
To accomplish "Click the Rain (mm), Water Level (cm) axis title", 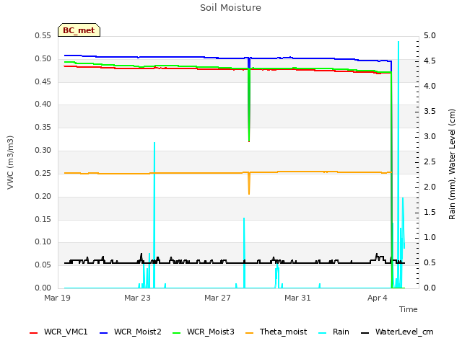I will coord(452,164).
